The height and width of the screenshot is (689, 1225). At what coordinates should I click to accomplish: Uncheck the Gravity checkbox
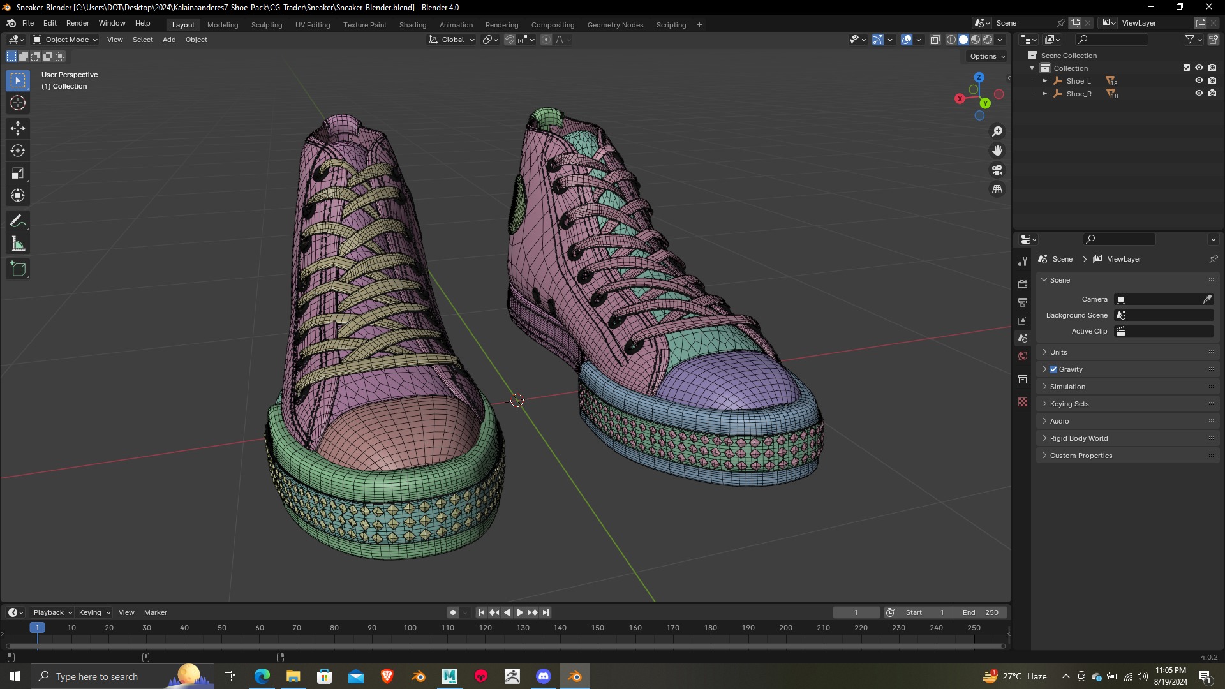click(x=1053, y=369)
